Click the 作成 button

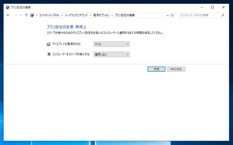[x=156, y=69]
